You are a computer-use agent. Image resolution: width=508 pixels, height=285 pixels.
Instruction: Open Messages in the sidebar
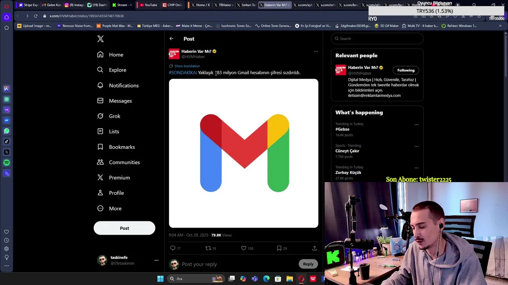tap(115, 101)
